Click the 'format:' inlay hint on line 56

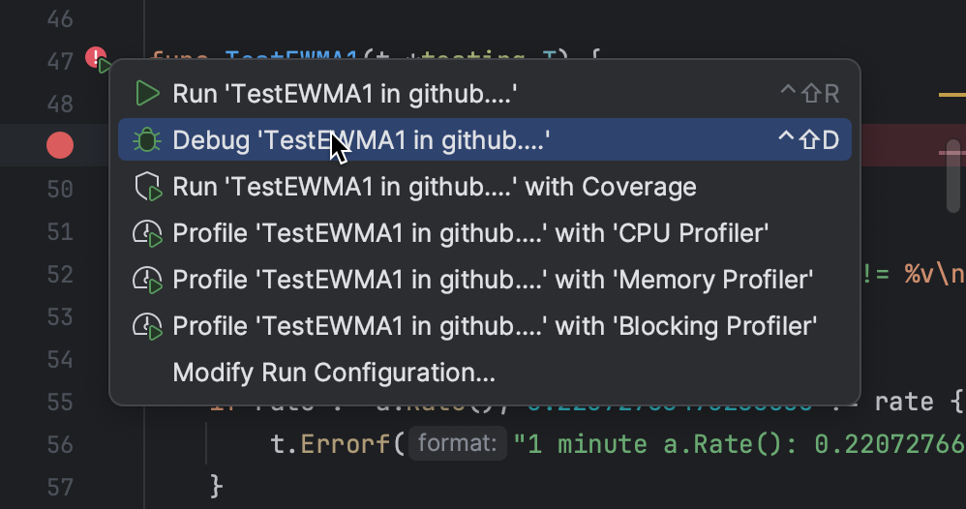[458, 444]
